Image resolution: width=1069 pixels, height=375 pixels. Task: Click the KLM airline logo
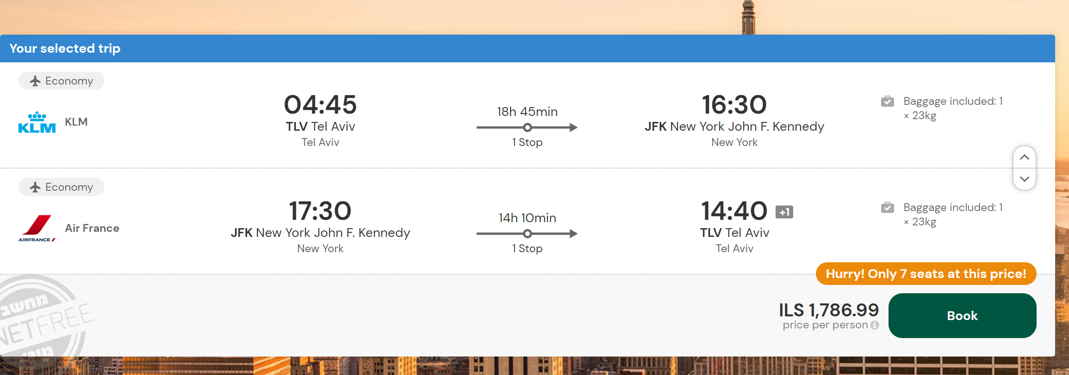(x=37, y=122)
